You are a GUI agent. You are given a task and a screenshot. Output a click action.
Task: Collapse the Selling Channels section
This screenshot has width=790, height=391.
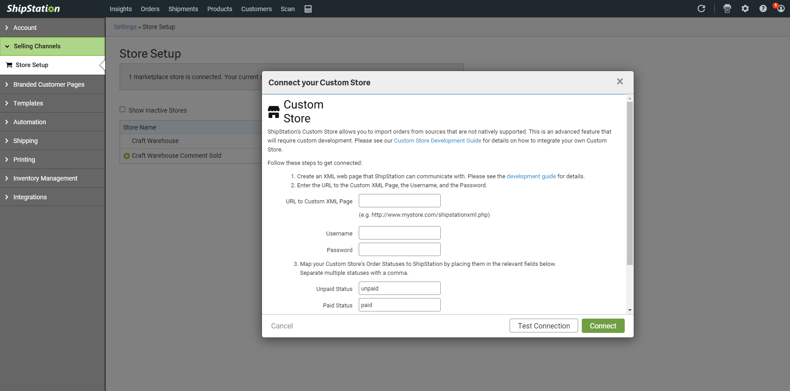point(52,46)
